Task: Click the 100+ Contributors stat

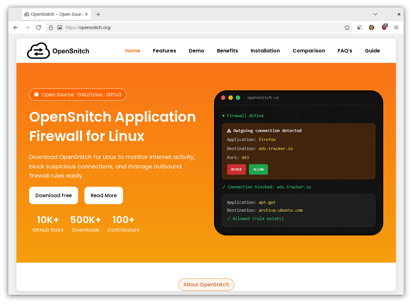Action: [x=123, y=224]
